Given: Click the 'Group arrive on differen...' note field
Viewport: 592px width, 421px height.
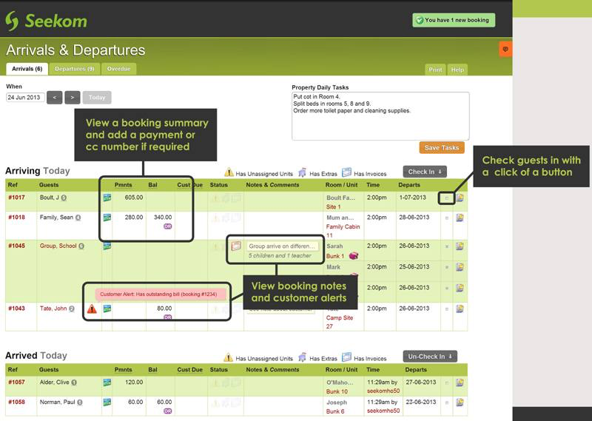Looking at the screenshot, I should click(x=282, y=246).
